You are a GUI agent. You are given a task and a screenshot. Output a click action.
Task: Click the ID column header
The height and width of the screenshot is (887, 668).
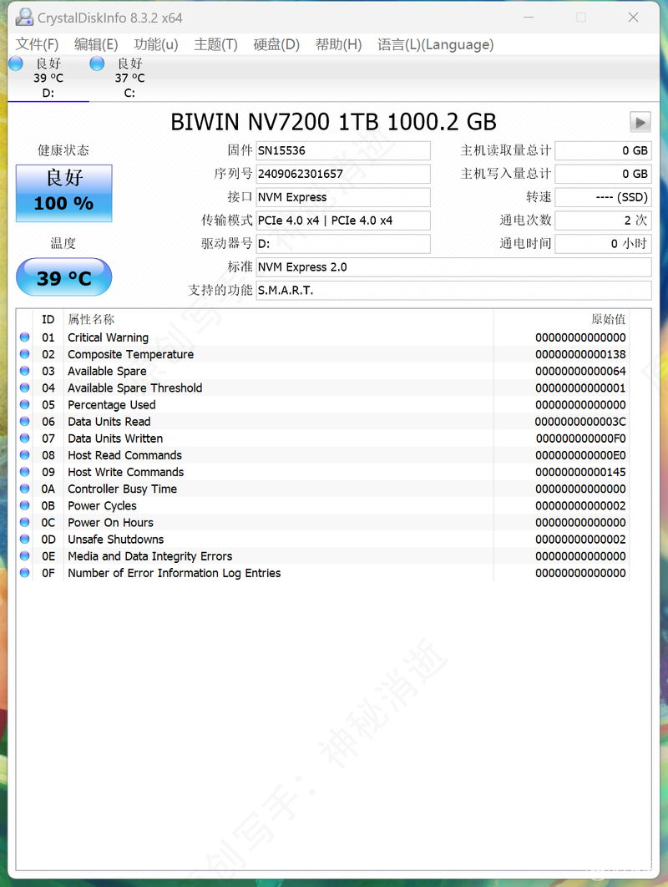pos(48,320)
